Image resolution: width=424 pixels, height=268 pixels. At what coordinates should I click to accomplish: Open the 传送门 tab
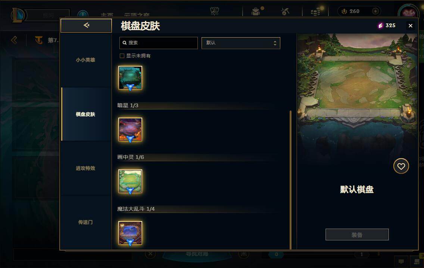[x=86, y=223]
